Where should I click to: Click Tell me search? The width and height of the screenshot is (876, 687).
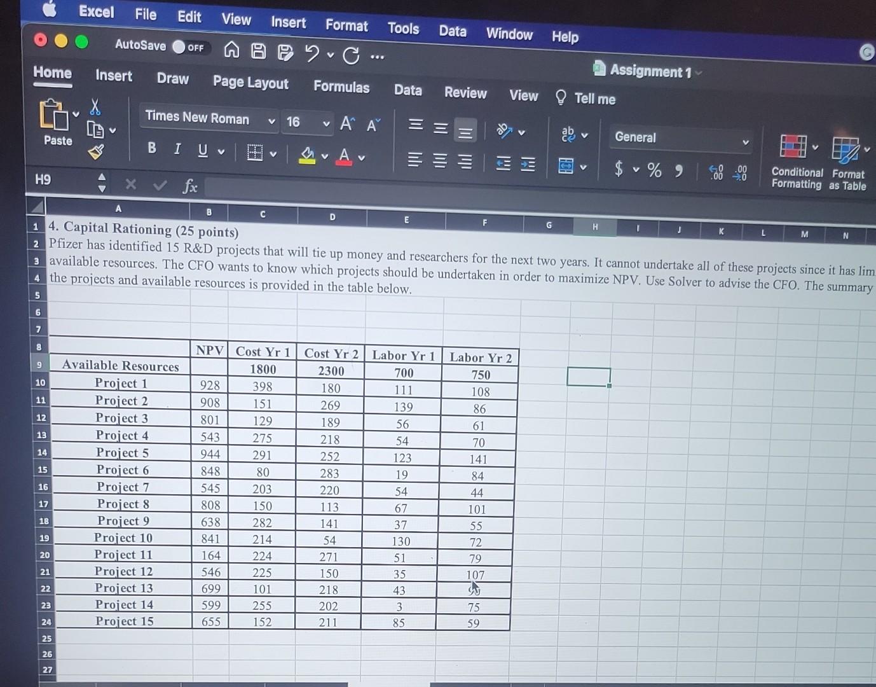point(585,98)
